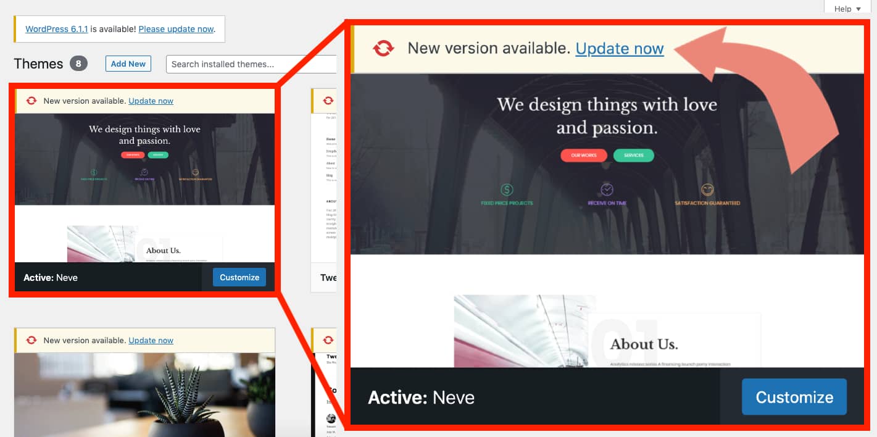877x437 pixels.
Task: Click the 'Please update now' link
Action: [176, 29]
